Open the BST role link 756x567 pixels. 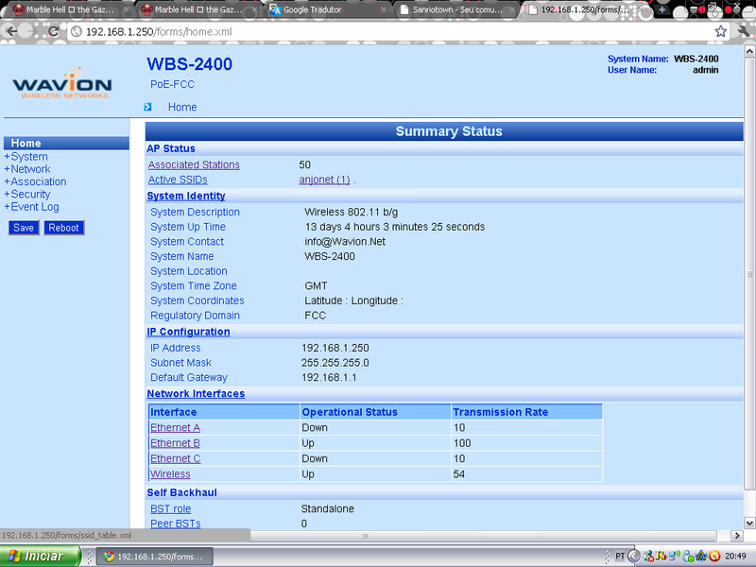(x=171, y=508)
